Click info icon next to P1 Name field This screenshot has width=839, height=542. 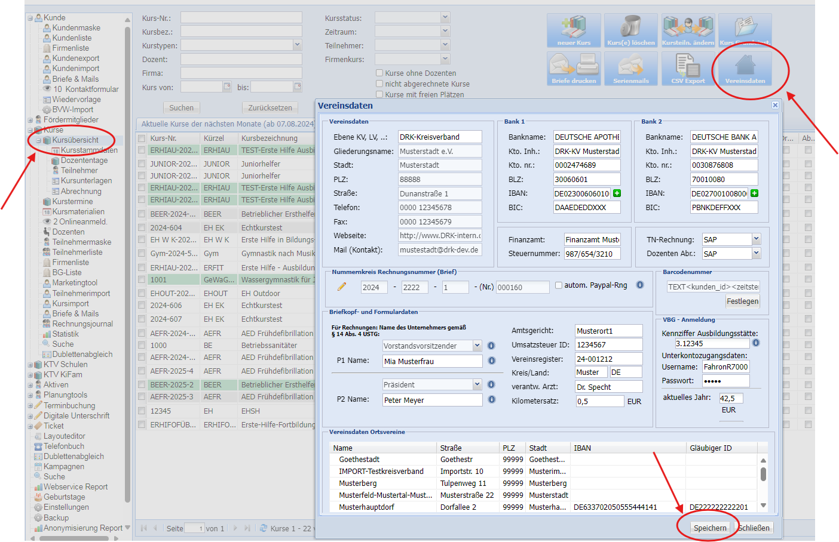click(x=492, y=361)
